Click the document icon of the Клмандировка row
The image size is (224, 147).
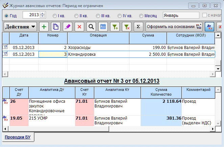click(x=5, y=54)
